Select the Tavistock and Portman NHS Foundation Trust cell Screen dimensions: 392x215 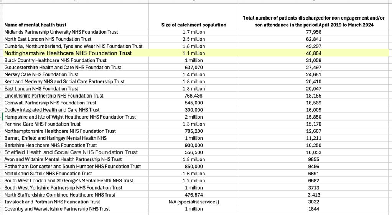tap(52, 202)
